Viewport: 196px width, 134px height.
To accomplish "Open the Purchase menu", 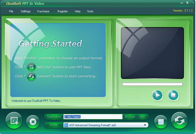I will 43,11.
